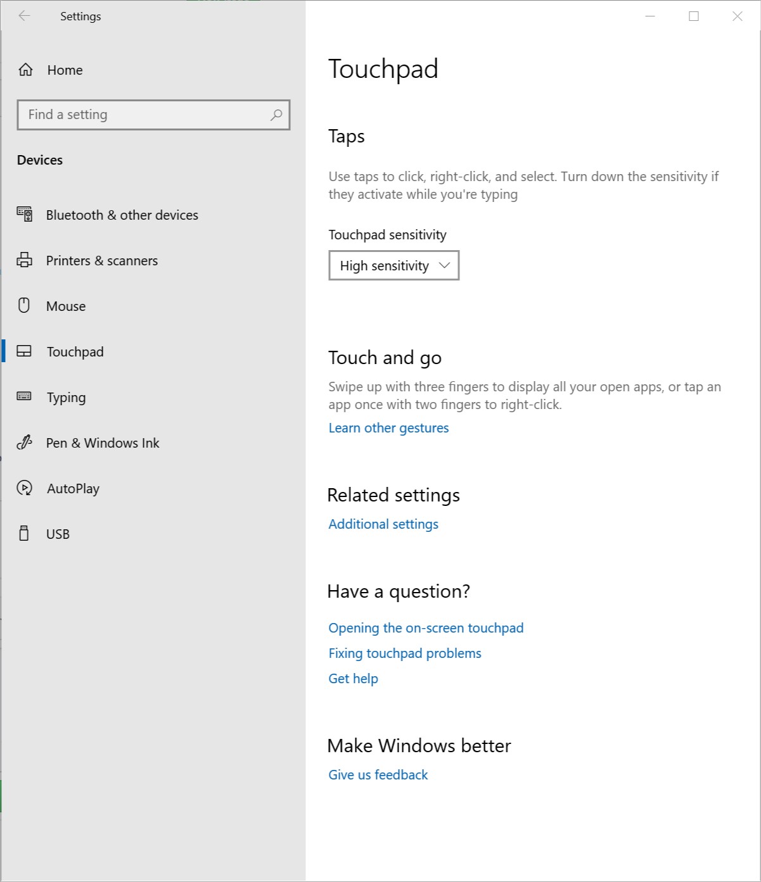Click the Get help link
Screen dimensions: 761x882
[x=353, y=679]
